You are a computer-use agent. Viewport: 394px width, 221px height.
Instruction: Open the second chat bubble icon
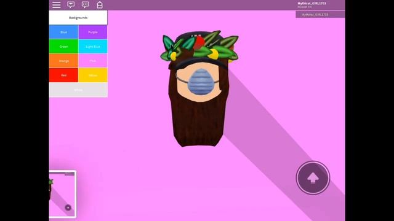85,5
